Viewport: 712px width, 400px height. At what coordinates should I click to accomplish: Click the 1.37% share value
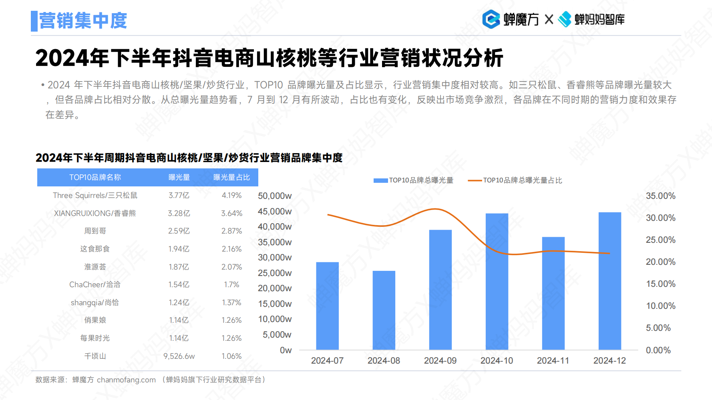pyautogui.click(x=231, y=302)
